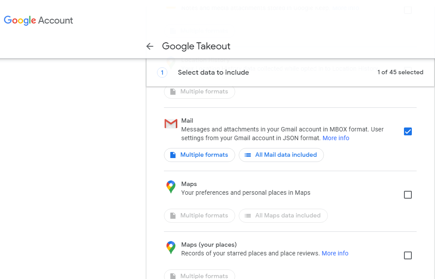Viewport: 435px width, 279px height.
Task: Uncheck the Mail export checkbox
Action: coord(407,131)
